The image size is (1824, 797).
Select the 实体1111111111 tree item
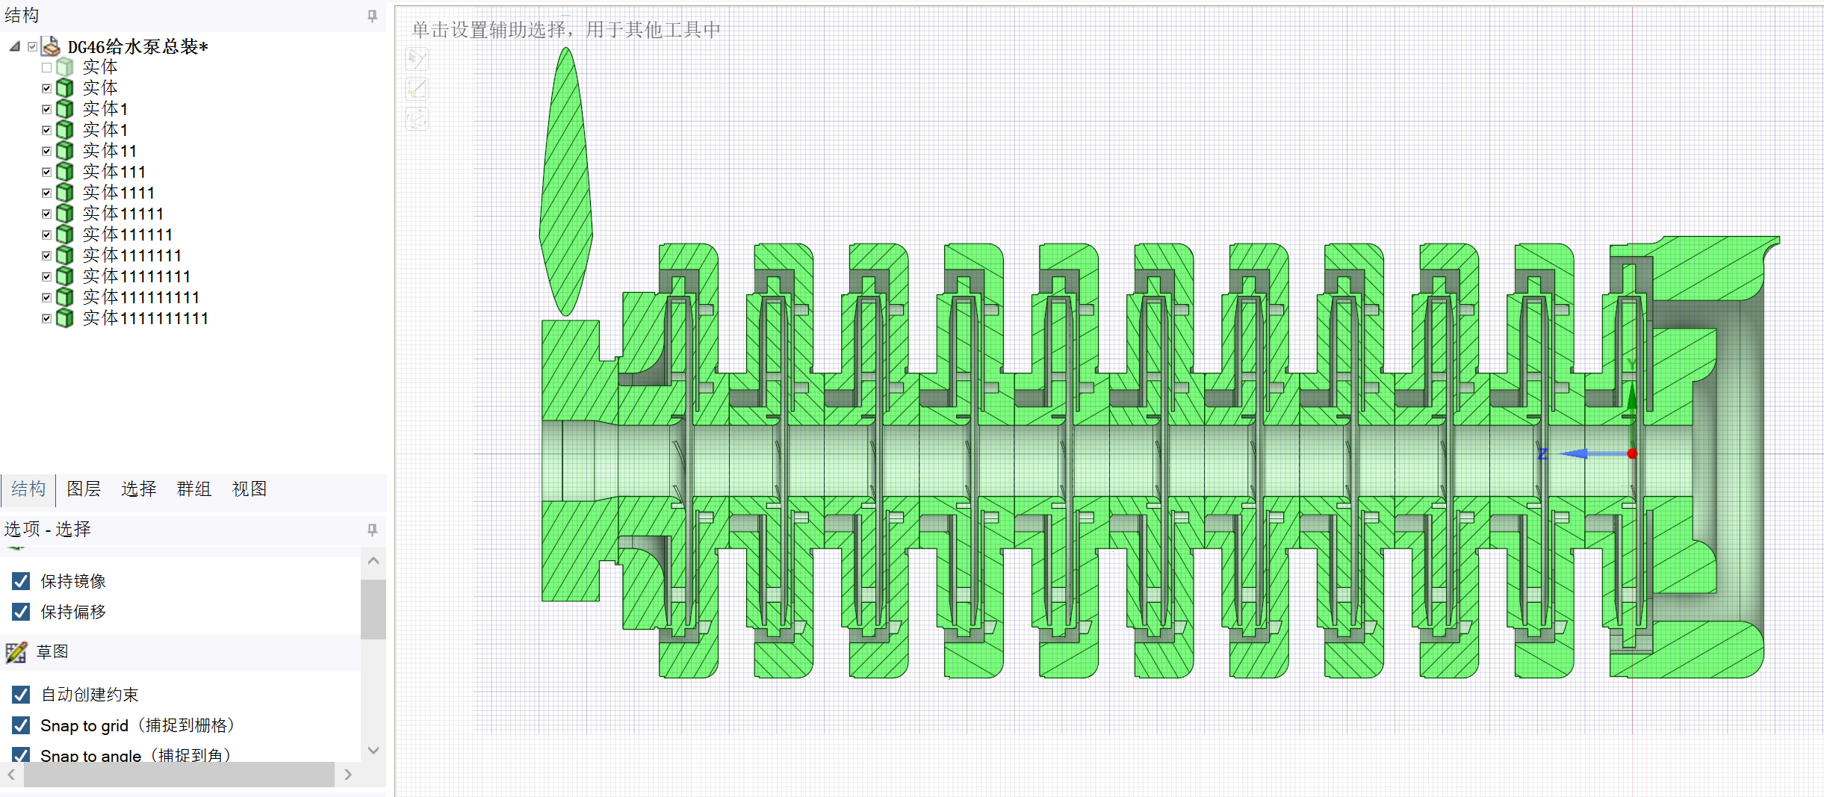pos(145,318)
